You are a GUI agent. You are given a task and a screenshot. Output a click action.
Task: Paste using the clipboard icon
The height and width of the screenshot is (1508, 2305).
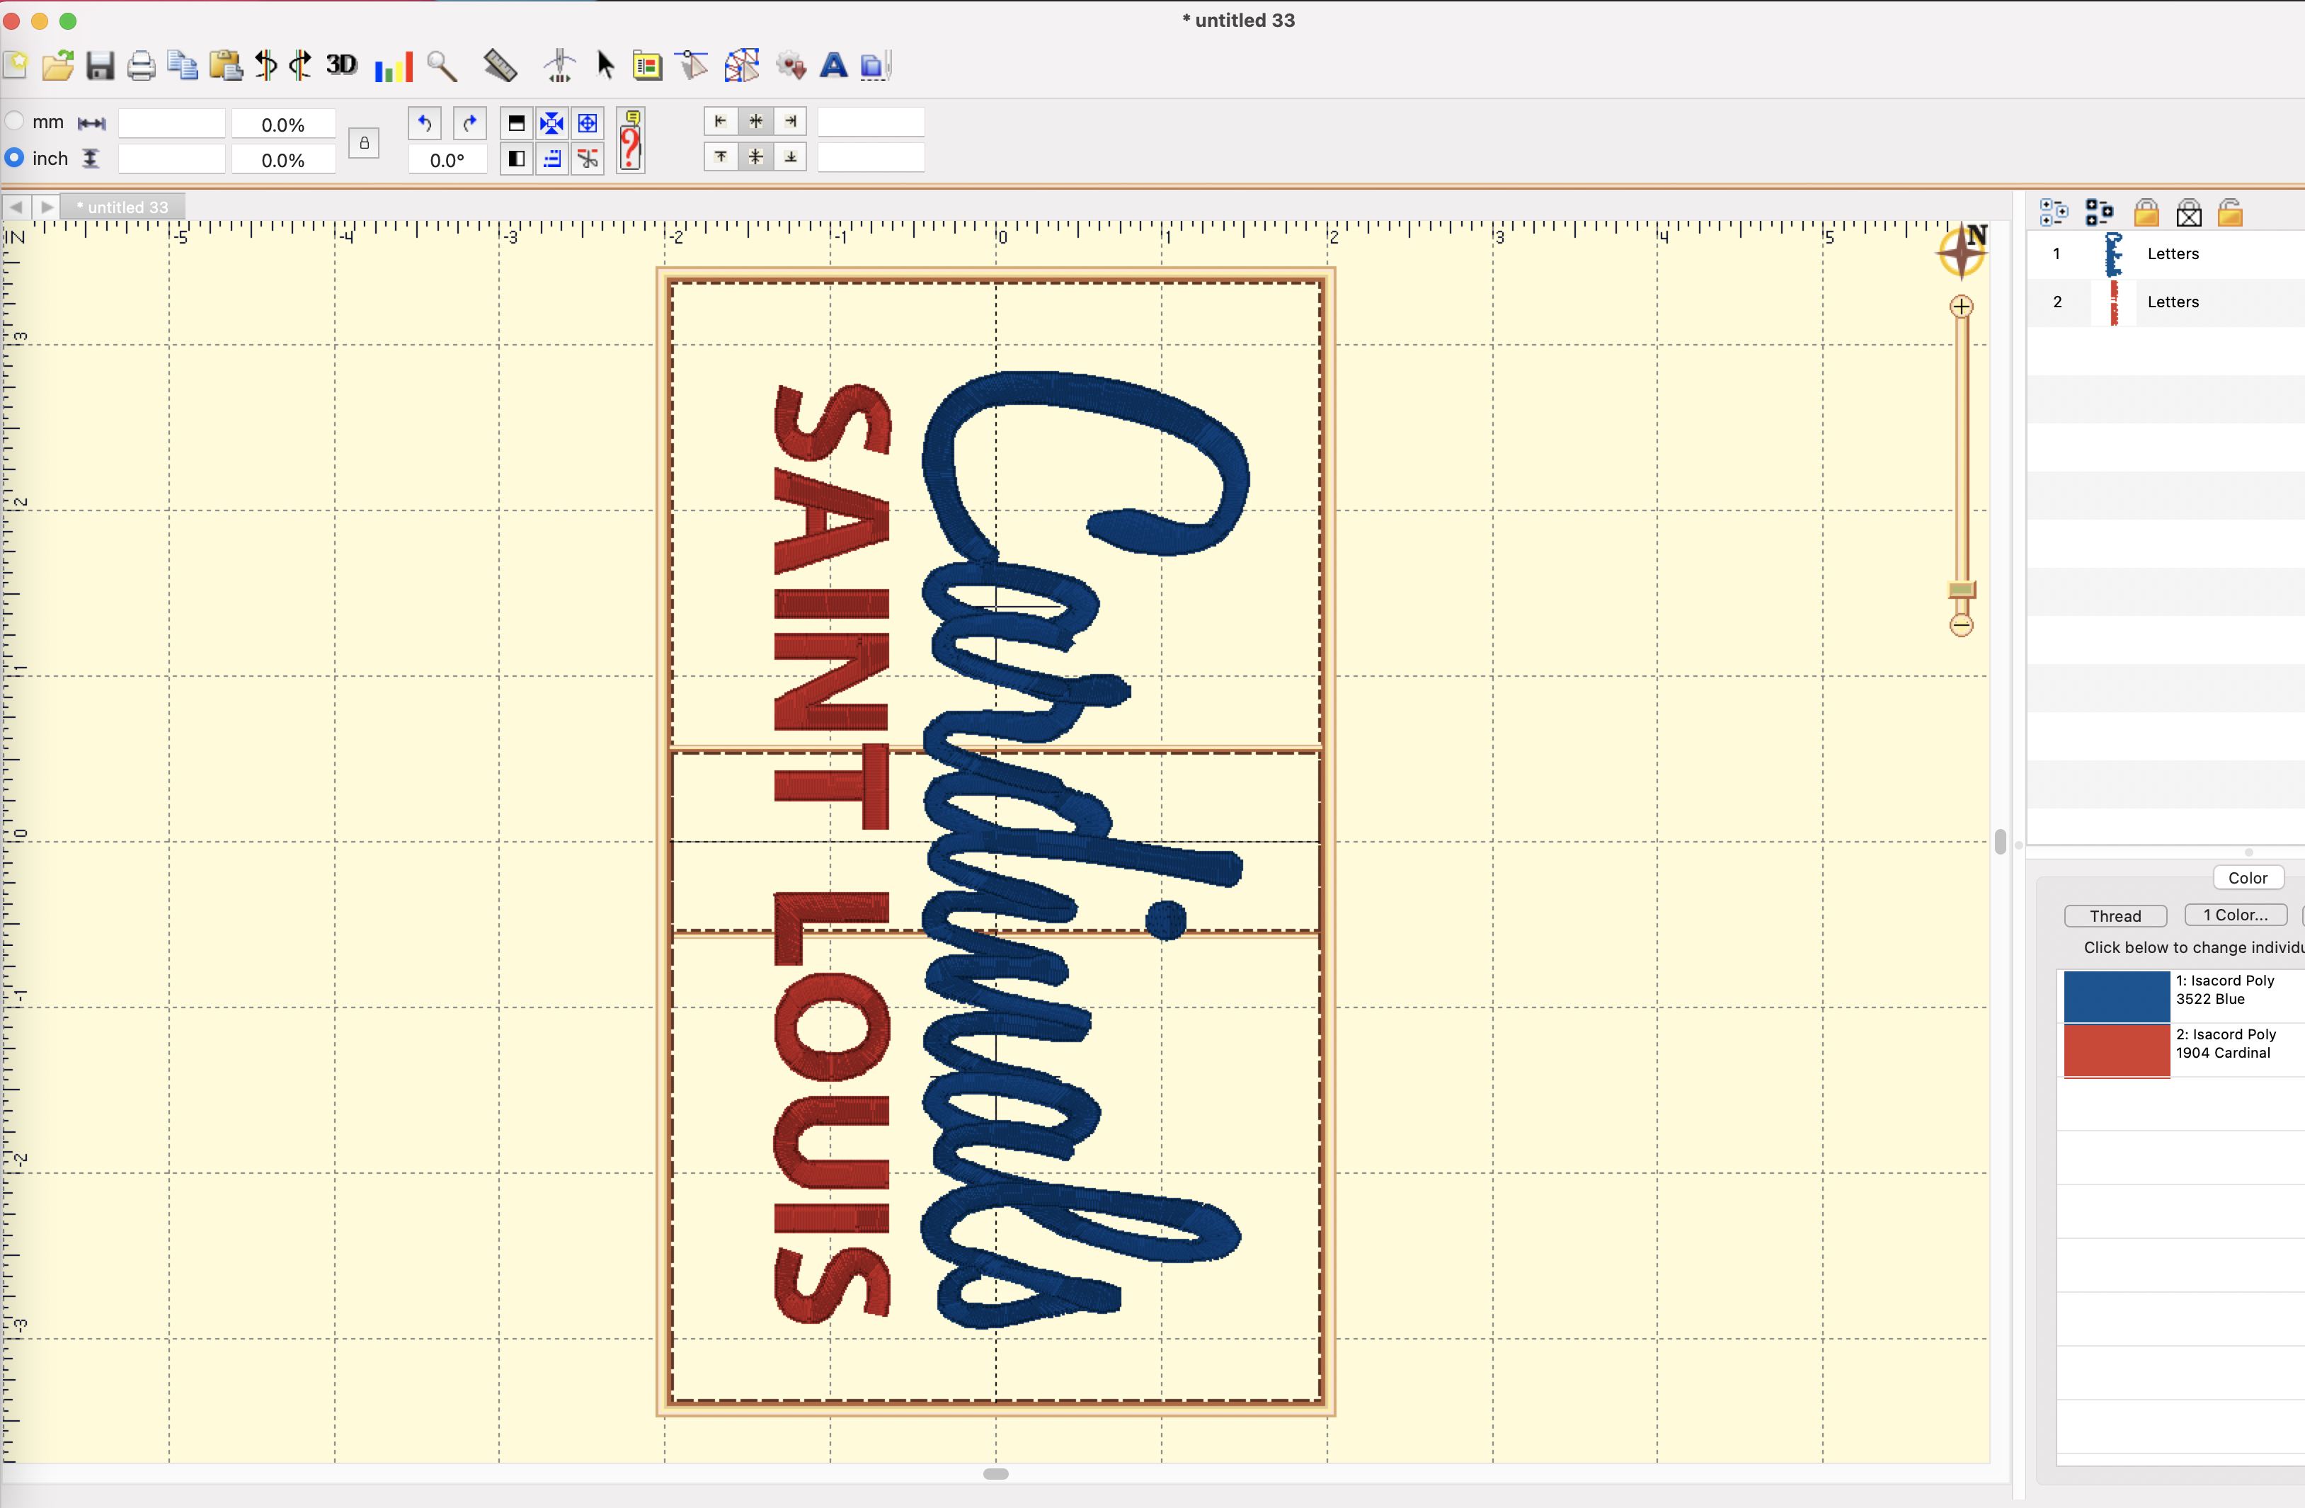224,66
